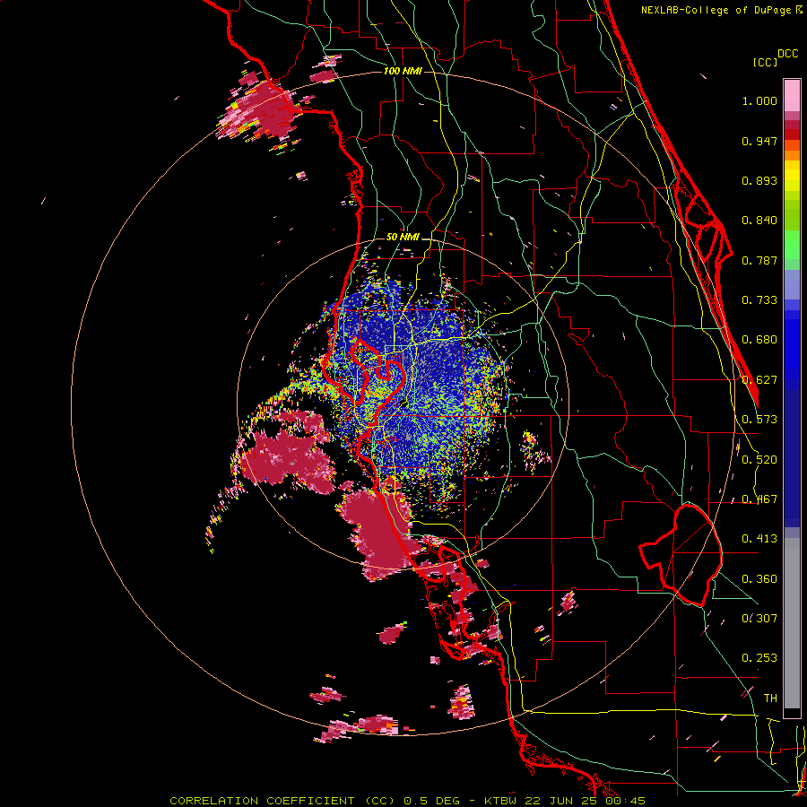Select the 0.360 color scale value
This screenshot has width=807, height=807.
pyautogui.click(x=759, y=579)
